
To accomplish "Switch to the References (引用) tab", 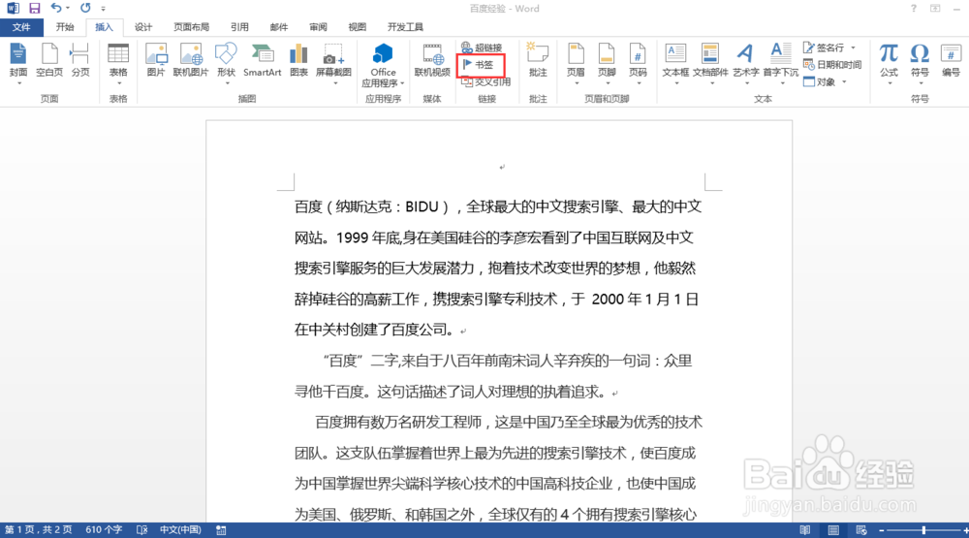I will (x=239, y=27).
